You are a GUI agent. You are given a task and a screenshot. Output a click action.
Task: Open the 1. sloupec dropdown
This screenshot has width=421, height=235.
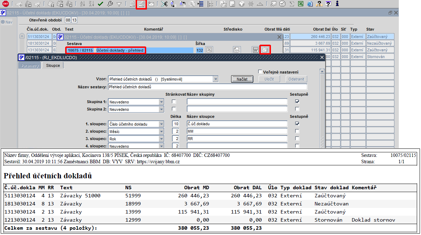pyautogui.click(x=161, y=124)
